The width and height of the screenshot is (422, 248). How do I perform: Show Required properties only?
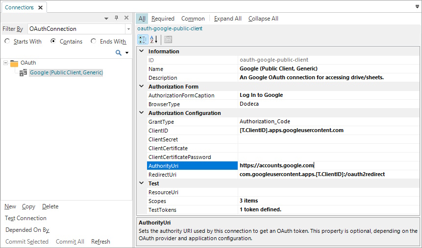[163, 19]
